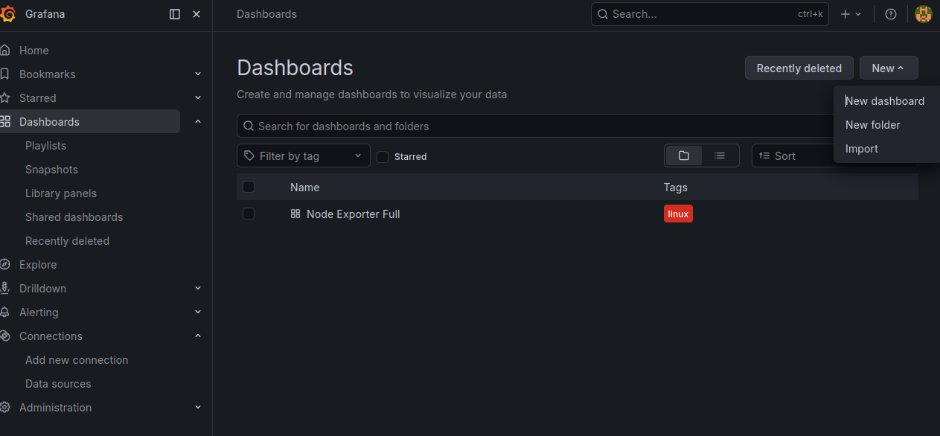Click the sort icon beside Sort
This screenshot has height=436, width=940.
(x=764, y=156)
